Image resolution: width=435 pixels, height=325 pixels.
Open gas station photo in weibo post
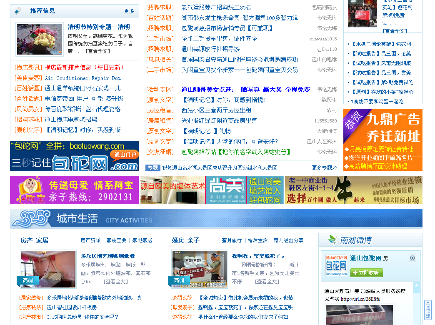pyautogui.click(x=360, y=315)
